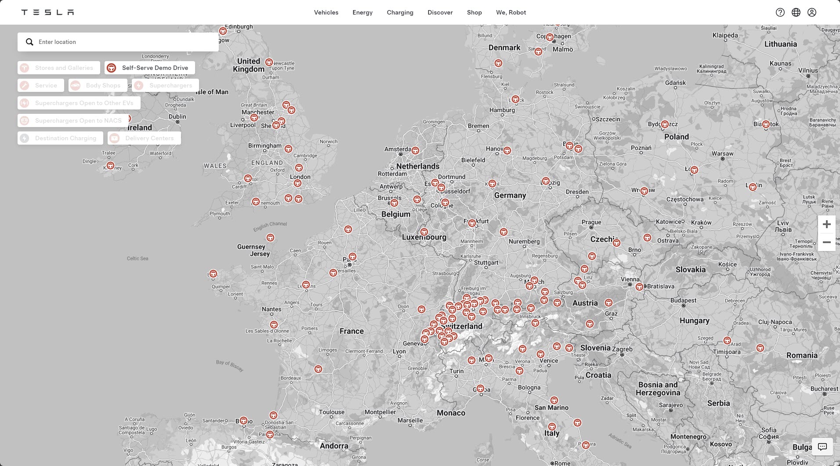Expand the Charging menu
The image size is (840, 466).
pos(400,12)
